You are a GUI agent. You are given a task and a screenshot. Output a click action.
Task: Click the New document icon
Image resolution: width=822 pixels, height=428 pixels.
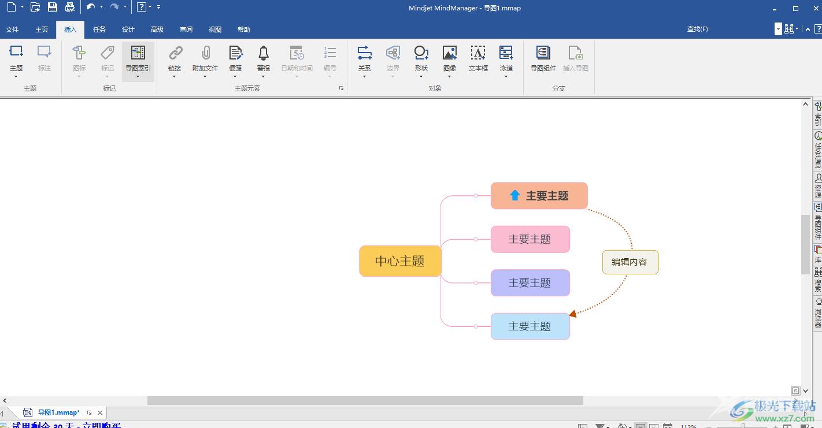click(x=12, y=8)
